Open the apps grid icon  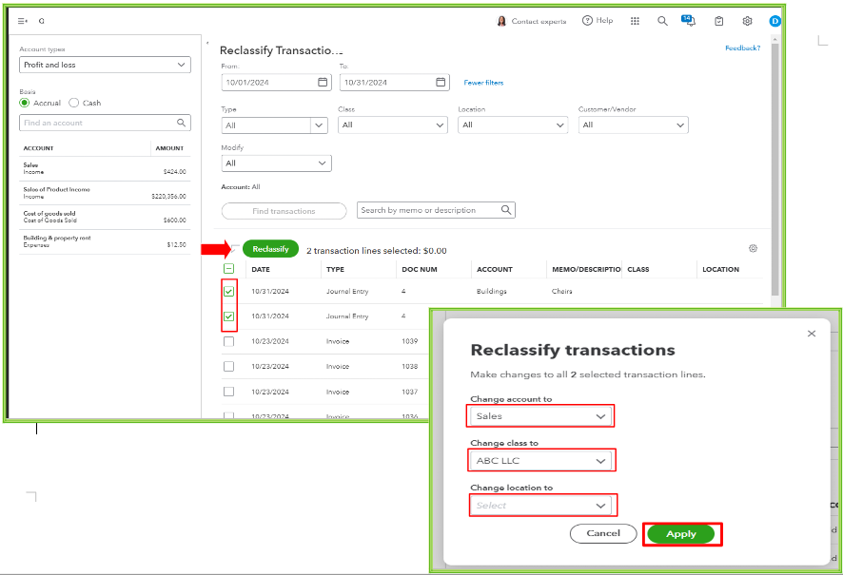click(635, 20)
